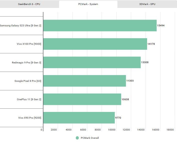Select the Google Pixel 8 Pro bar
177x142 pixels.
(x=85, y=81)
